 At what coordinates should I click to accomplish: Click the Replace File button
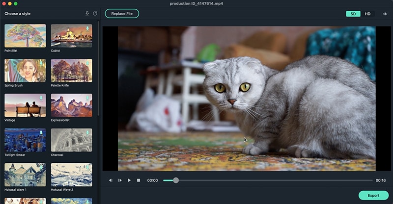tap(122, 14)
